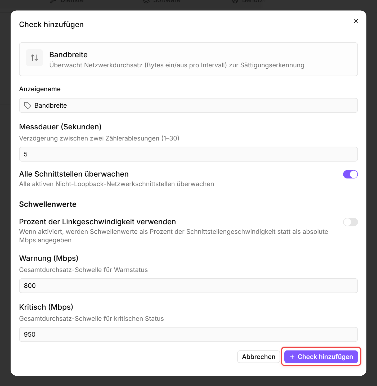
Task: Click the Schwellenwerte section heading
Action: pos(48,204)
